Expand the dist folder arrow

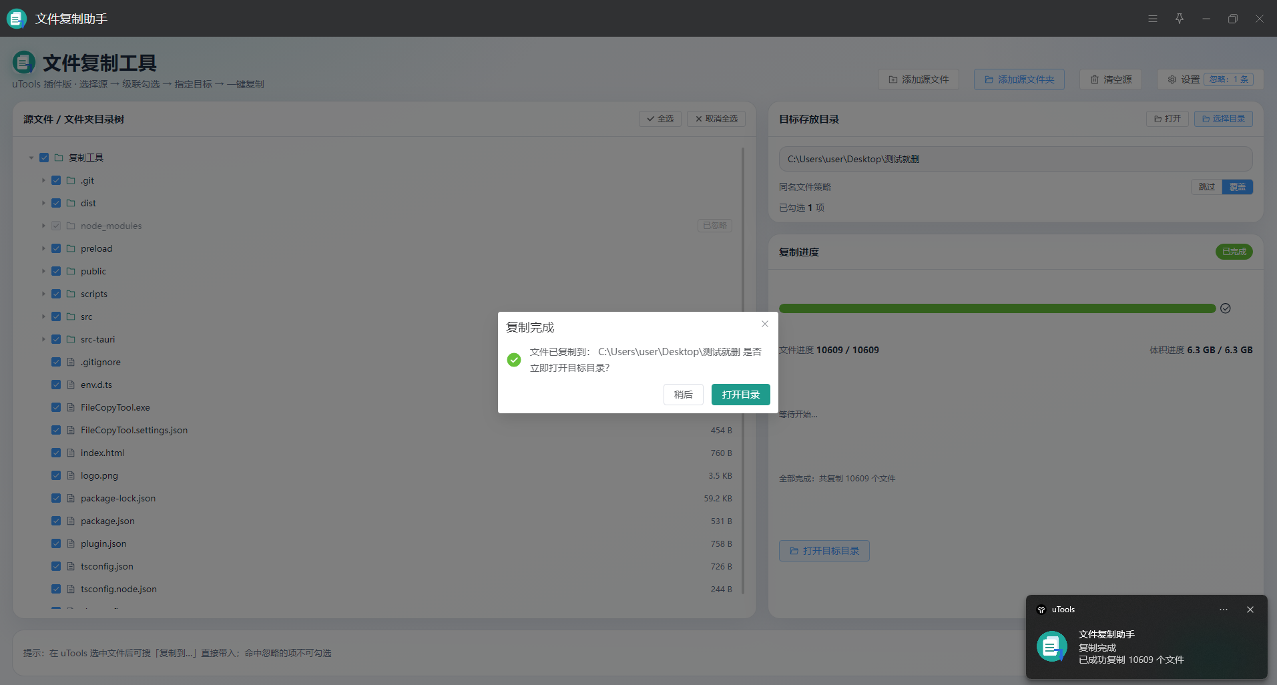click(43, 203)
